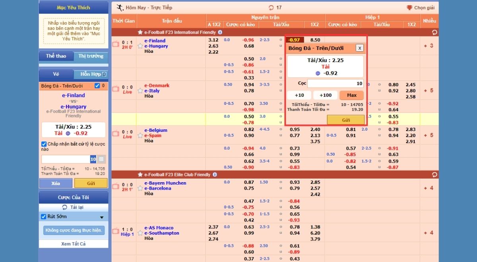Click info icon beside International Friendly league
Viewport: 477px width, 262px height.
[220, 32]
